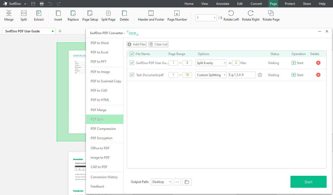Expand the Output Path Desktop dropdown

pyautogui.click(x=161, y=182)
